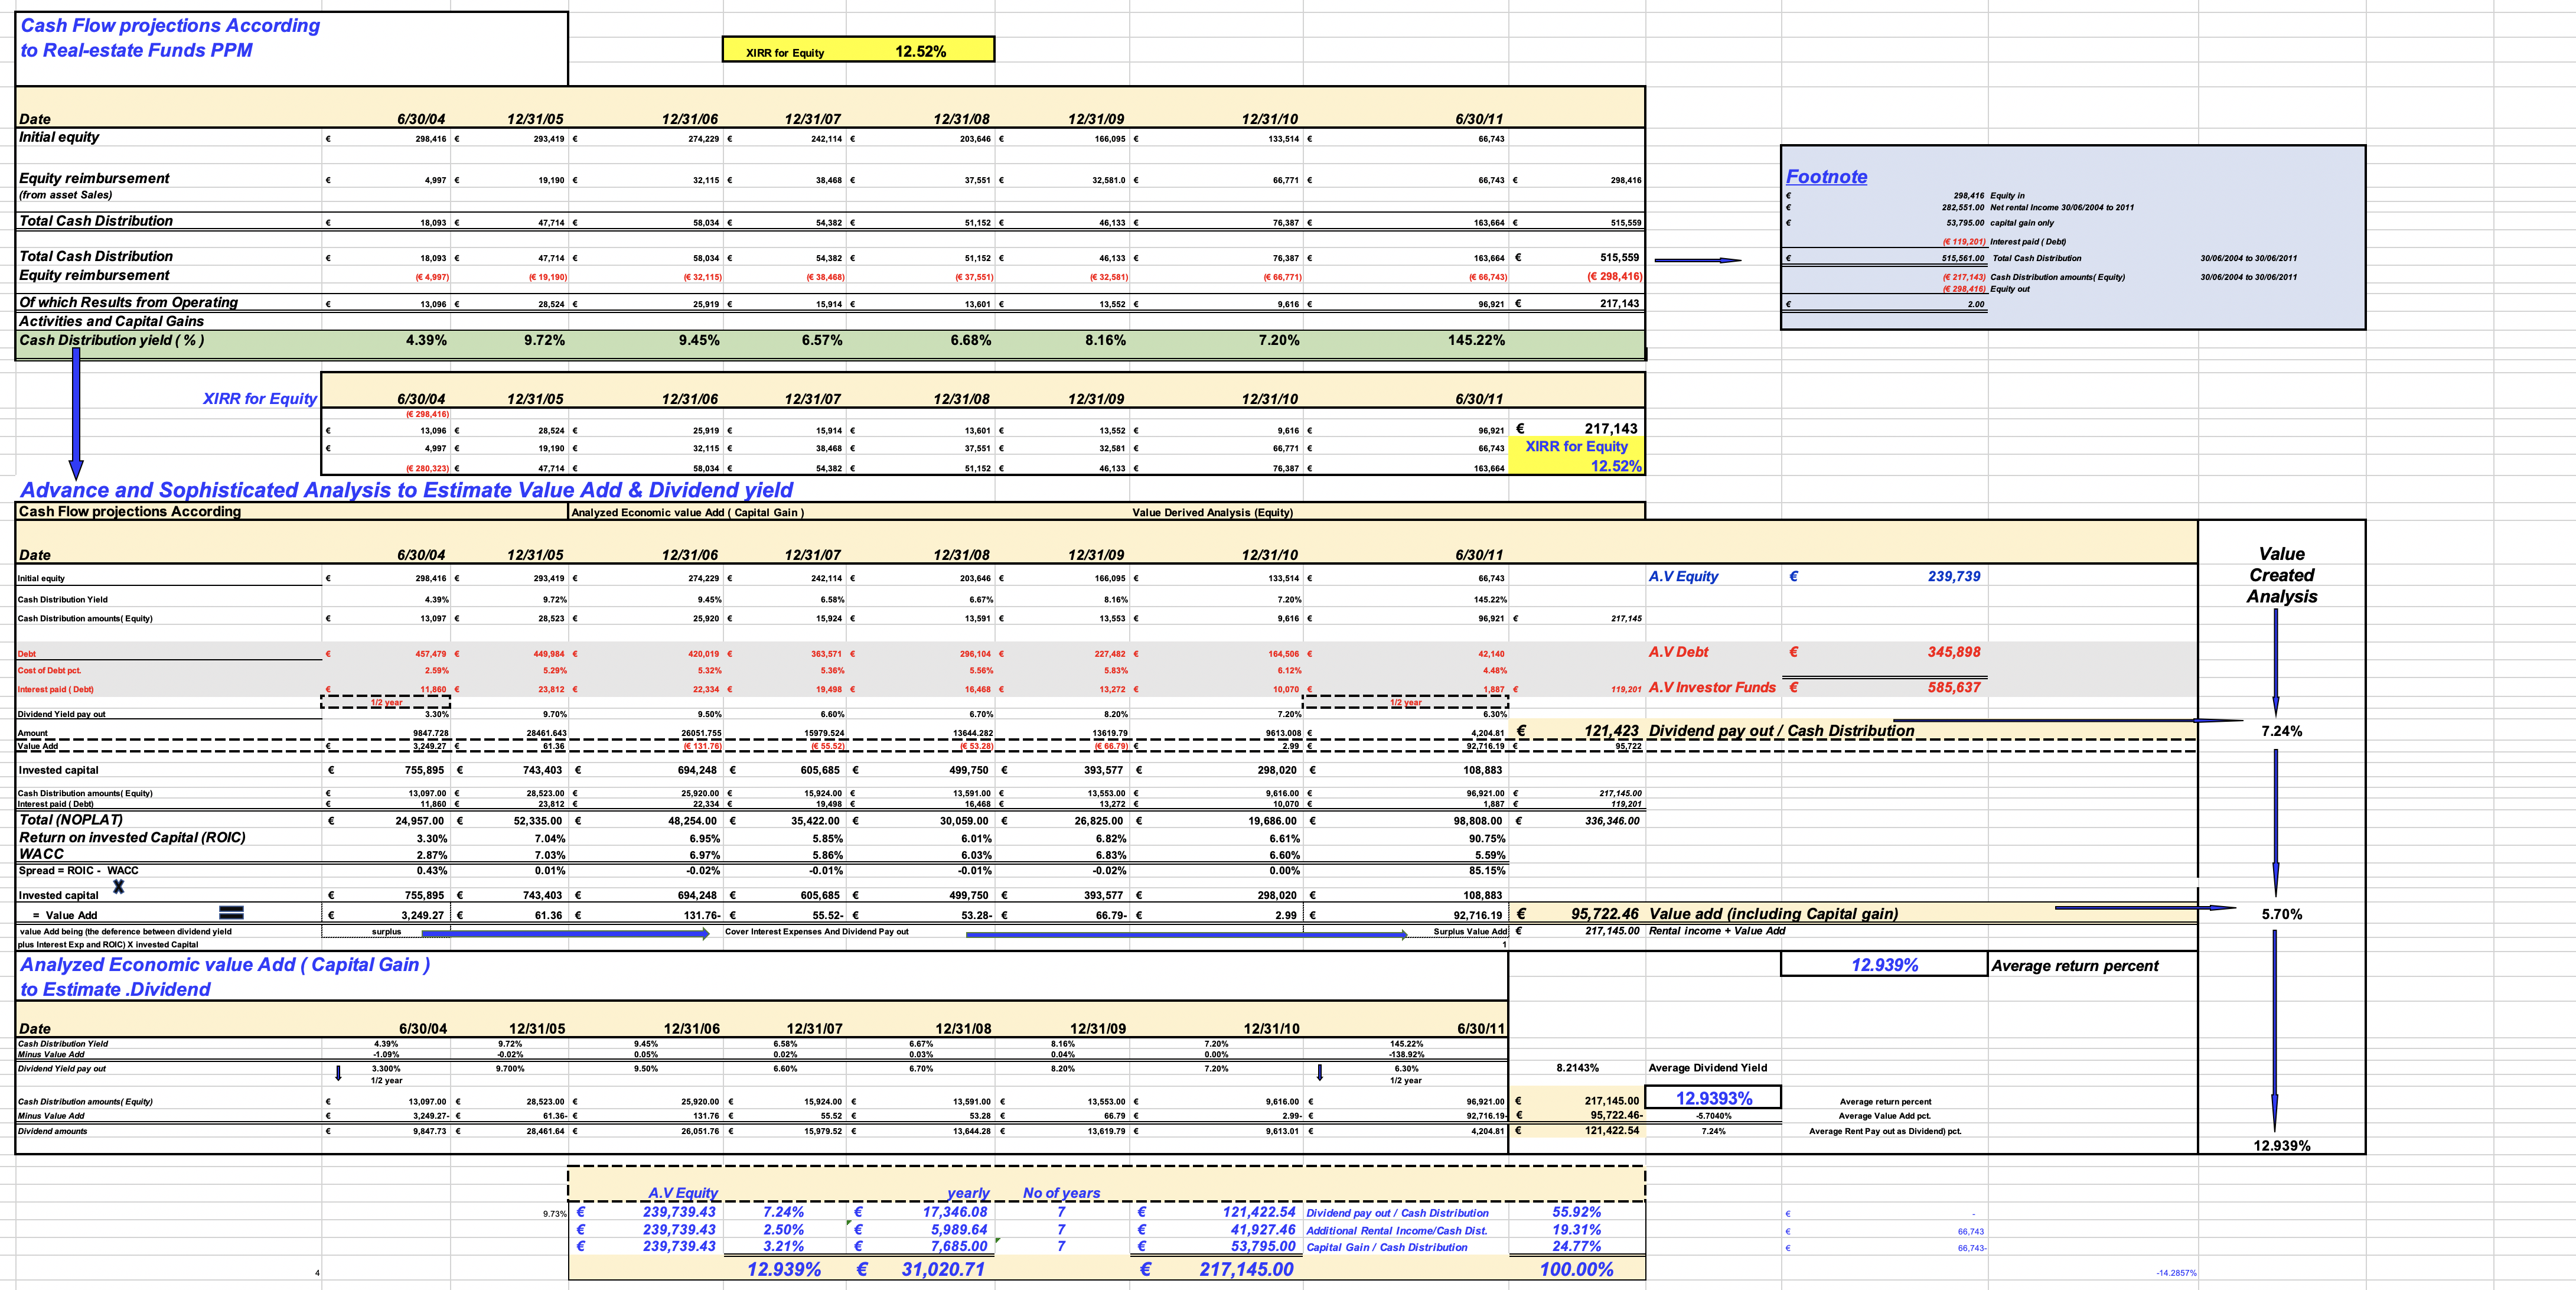Select the 336,346.00 NOPLAT total

(x=1612, y=821)
